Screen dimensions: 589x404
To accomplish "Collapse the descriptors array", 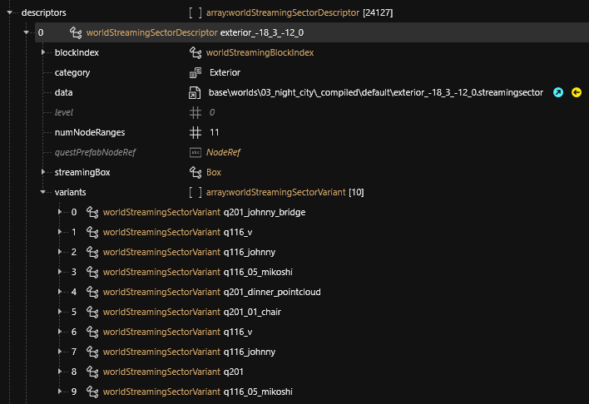I will pyautogui.click(x=11, y=12).
